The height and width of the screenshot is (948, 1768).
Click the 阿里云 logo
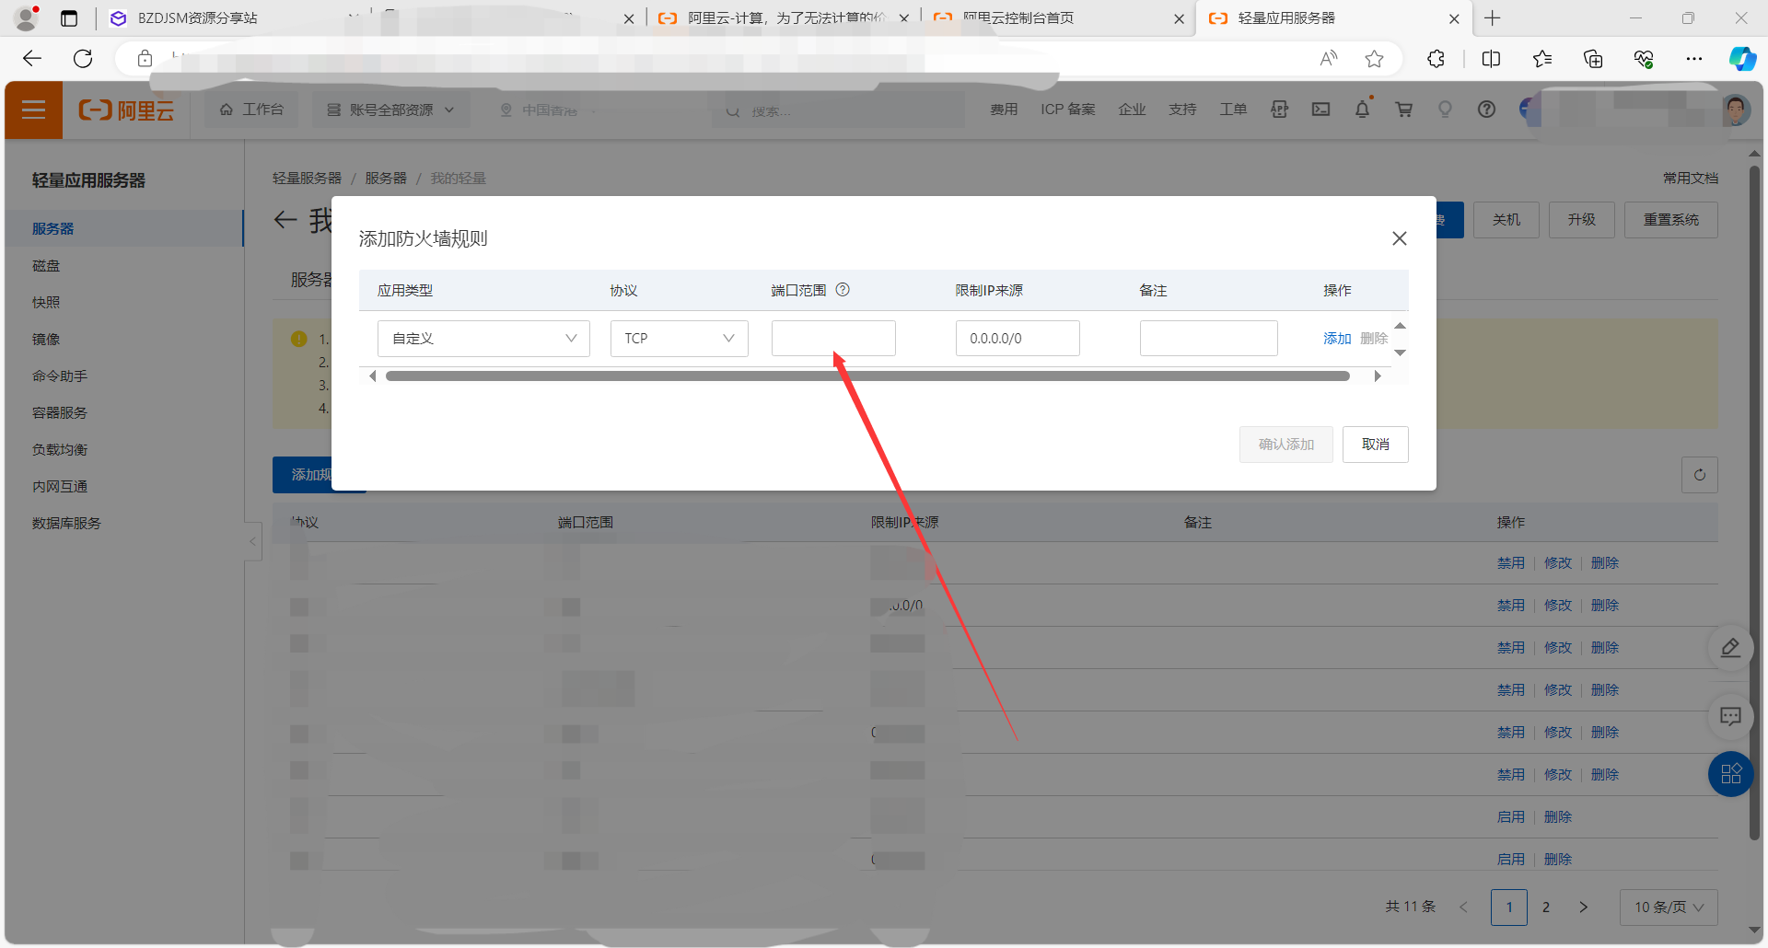click(126, 110)
